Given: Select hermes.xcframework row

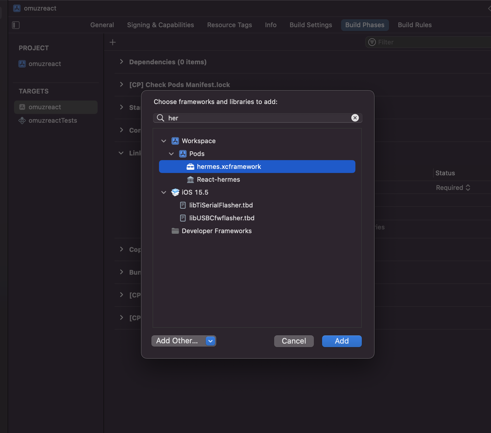Looking at the screenshot, I should click(x=257, y=167).
